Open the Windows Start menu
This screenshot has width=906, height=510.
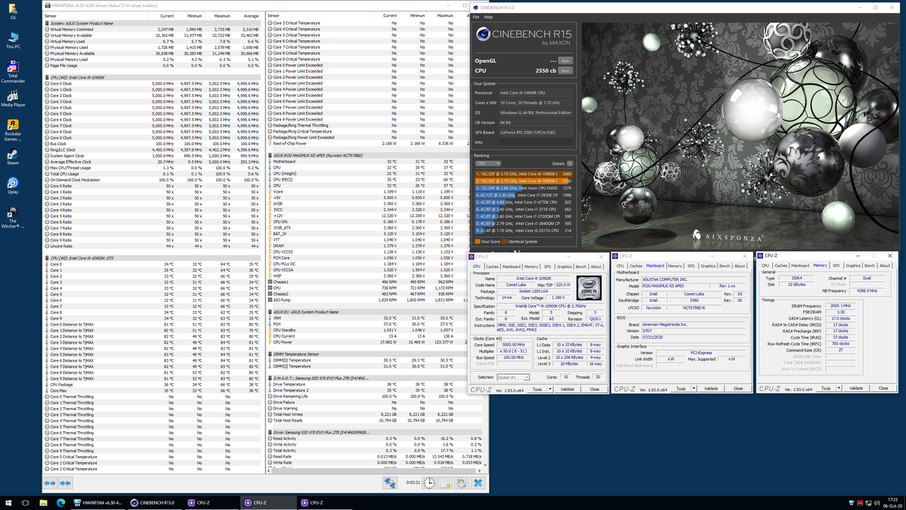pos(7,503)
